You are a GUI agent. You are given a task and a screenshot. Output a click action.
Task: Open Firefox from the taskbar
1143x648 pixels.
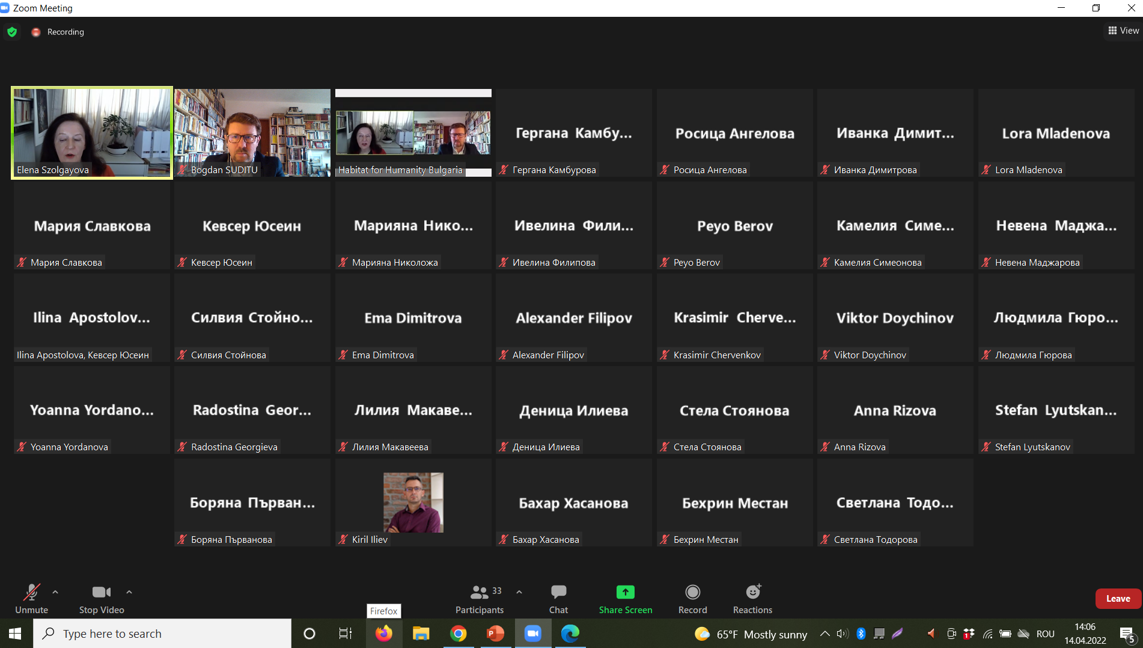(x=383, y=634)
